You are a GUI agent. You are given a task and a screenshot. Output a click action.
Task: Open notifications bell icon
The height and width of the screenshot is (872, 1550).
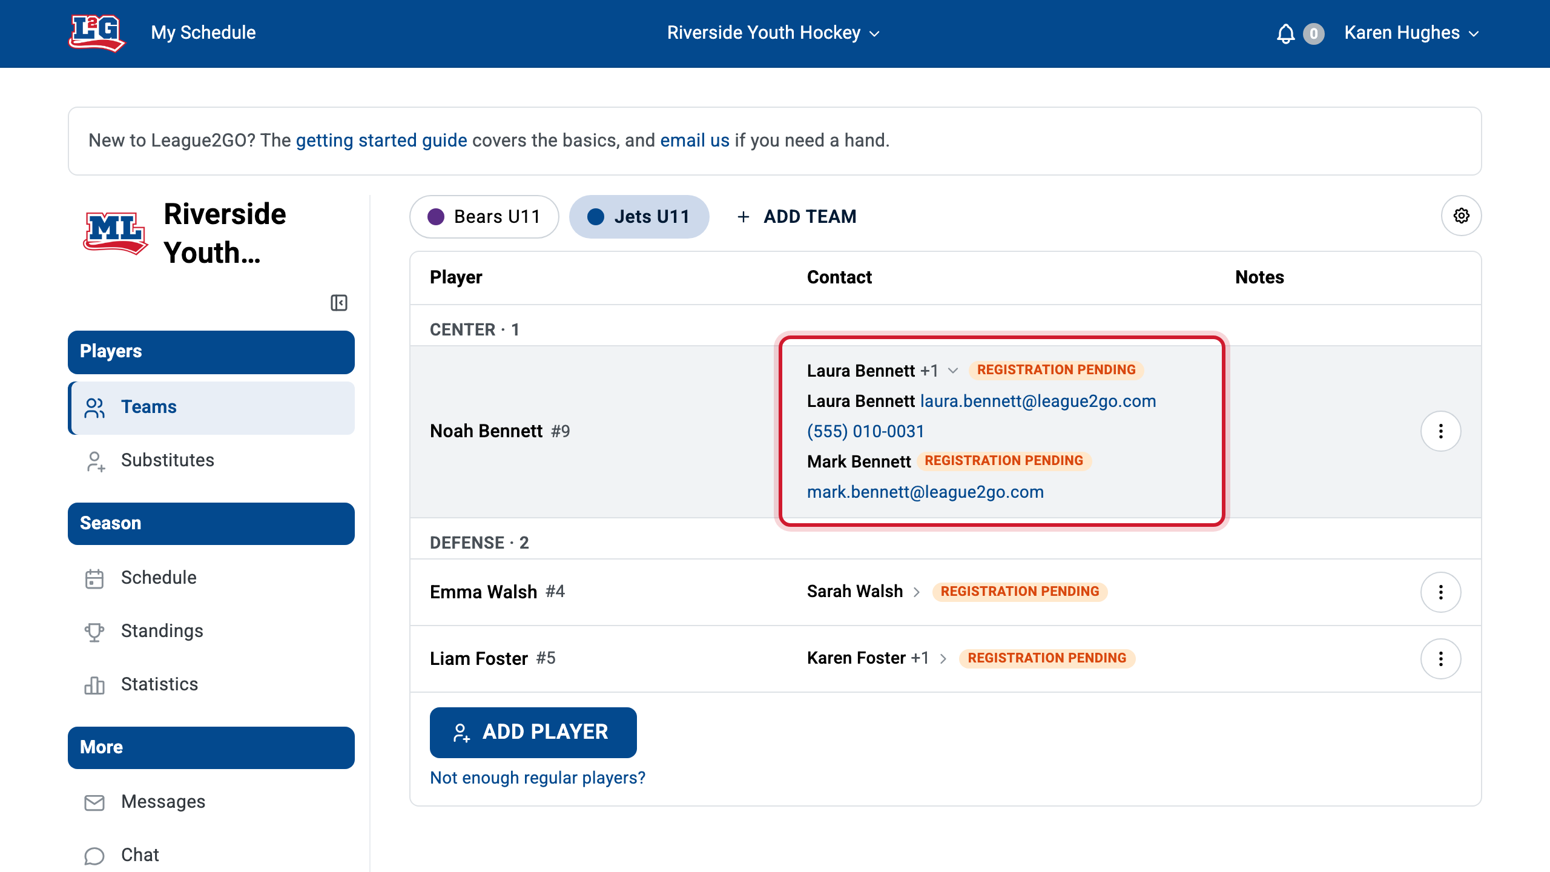point(1285,33)
